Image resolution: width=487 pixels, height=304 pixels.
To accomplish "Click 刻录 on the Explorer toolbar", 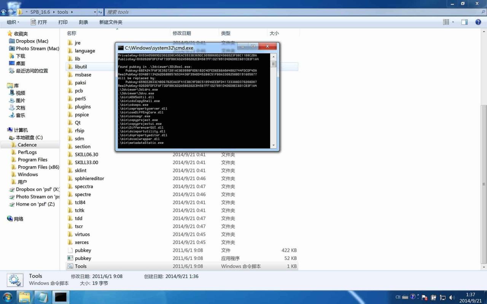I will 83,22.
